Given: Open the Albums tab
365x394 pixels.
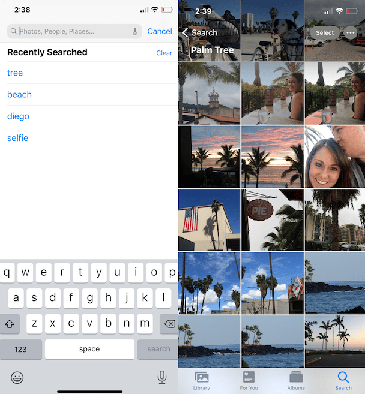Looking at the screenshot, I should [296, 381].
